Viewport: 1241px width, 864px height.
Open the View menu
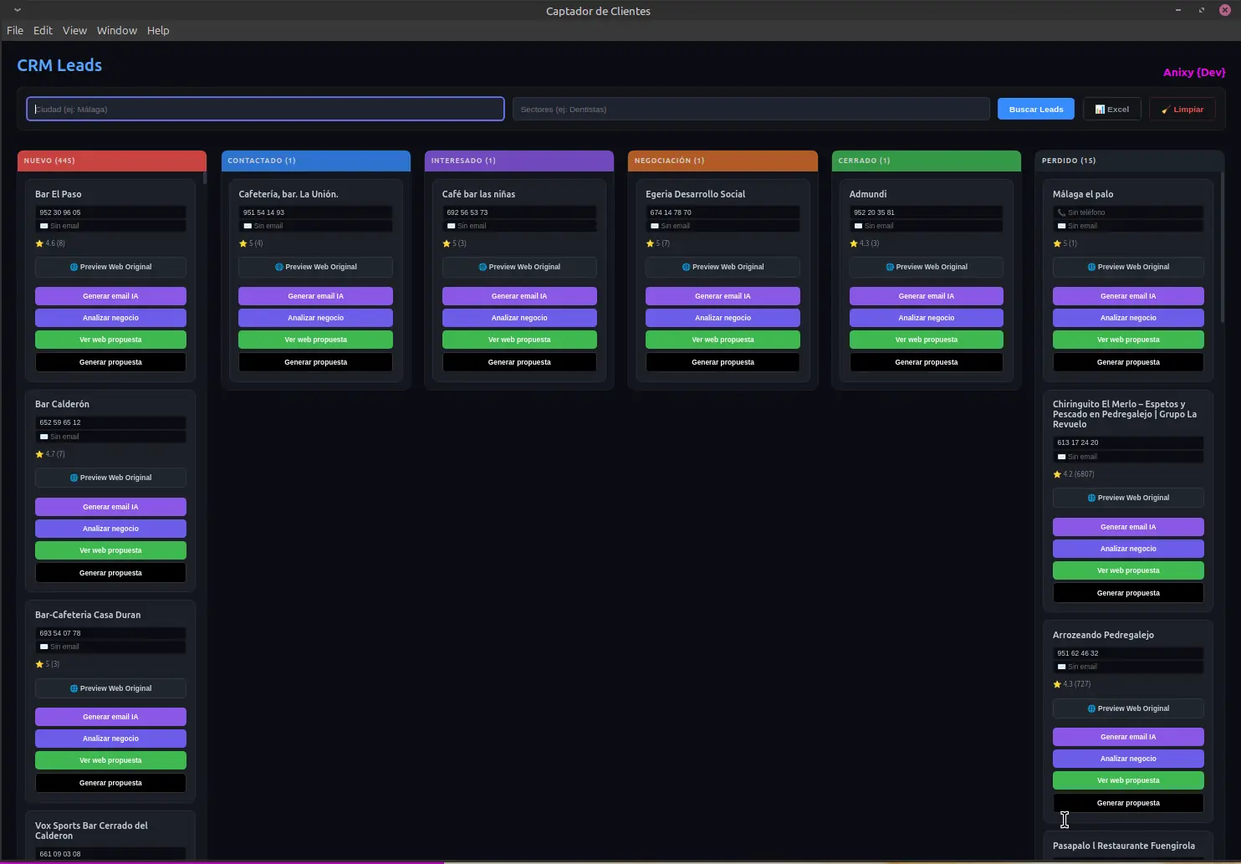point(74,30)
